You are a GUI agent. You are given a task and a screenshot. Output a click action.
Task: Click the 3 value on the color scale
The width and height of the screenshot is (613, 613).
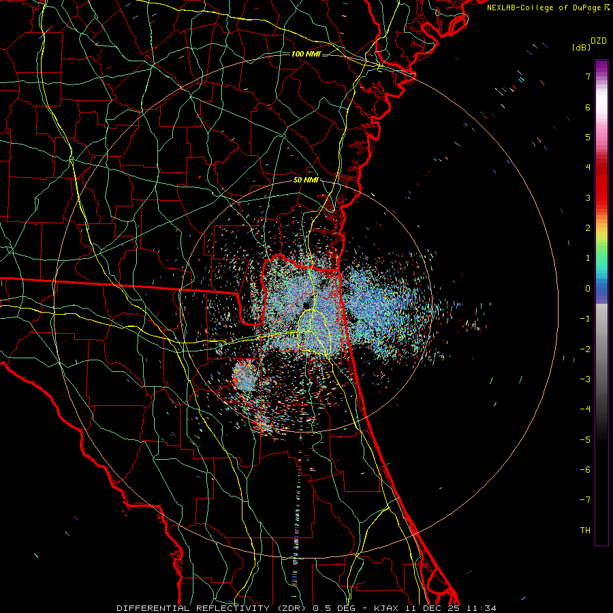588,198
